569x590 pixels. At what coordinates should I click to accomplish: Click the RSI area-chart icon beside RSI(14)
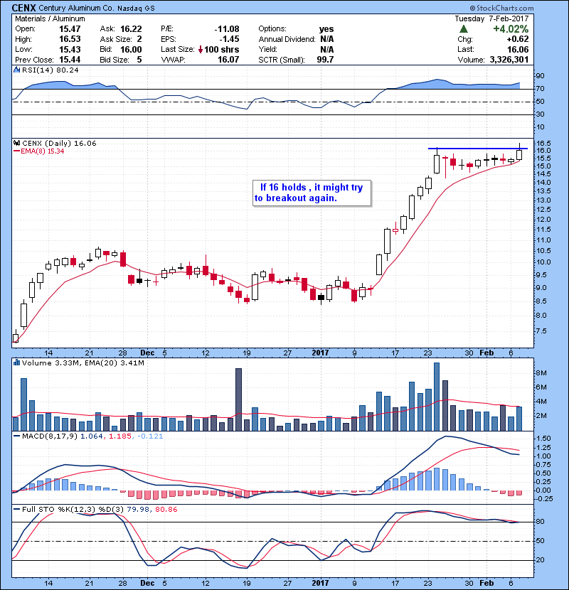click(x=16, y=70)
